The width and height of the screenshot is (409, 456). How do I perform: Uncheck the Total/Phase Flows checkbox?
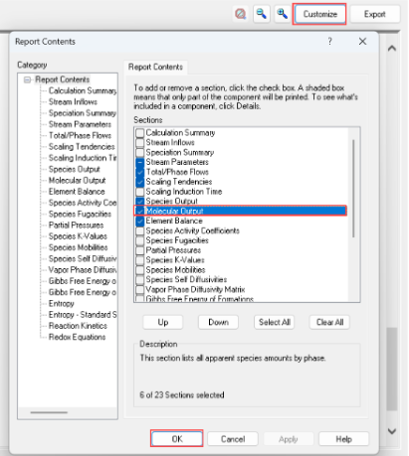tap(140, 172)
